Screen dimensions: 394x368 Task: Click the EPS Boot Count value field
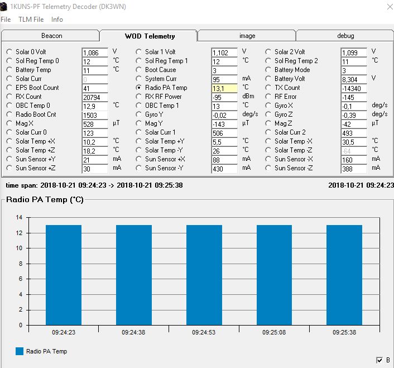pos(94,88)
